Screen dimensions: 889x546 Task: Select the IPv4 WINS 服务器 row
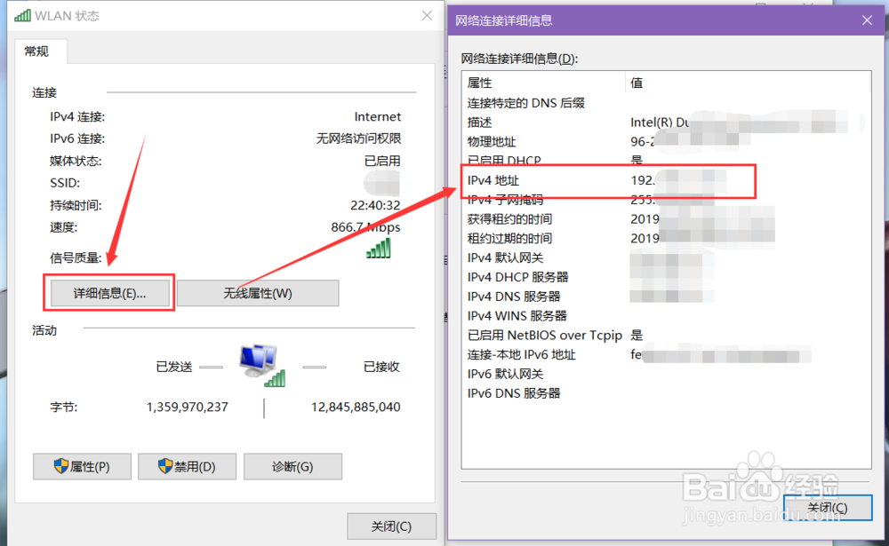point(666,315)
